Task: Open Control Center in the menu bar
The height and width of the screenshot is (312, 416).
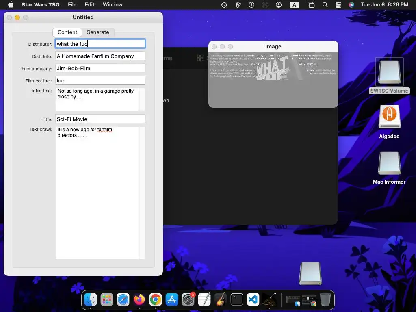Action: tap(338, 5)
